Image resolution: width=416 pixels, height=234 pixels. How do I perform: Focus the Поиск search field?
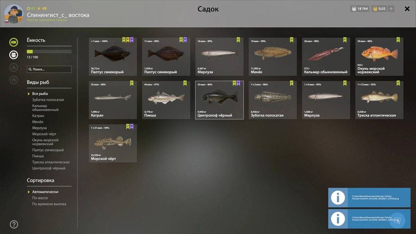(49, 69)
